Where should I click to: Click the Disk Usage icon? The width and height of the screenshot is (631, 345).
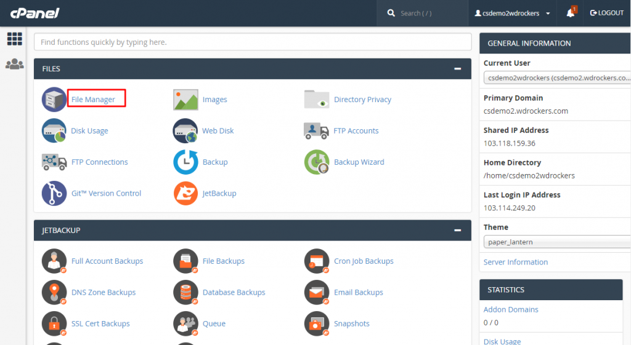point(54,130)
